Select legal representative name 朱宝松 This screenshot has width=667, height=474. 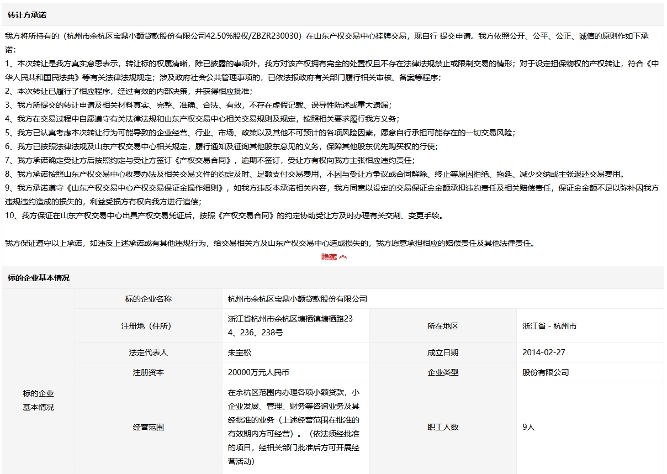click(x=240, y=352)
